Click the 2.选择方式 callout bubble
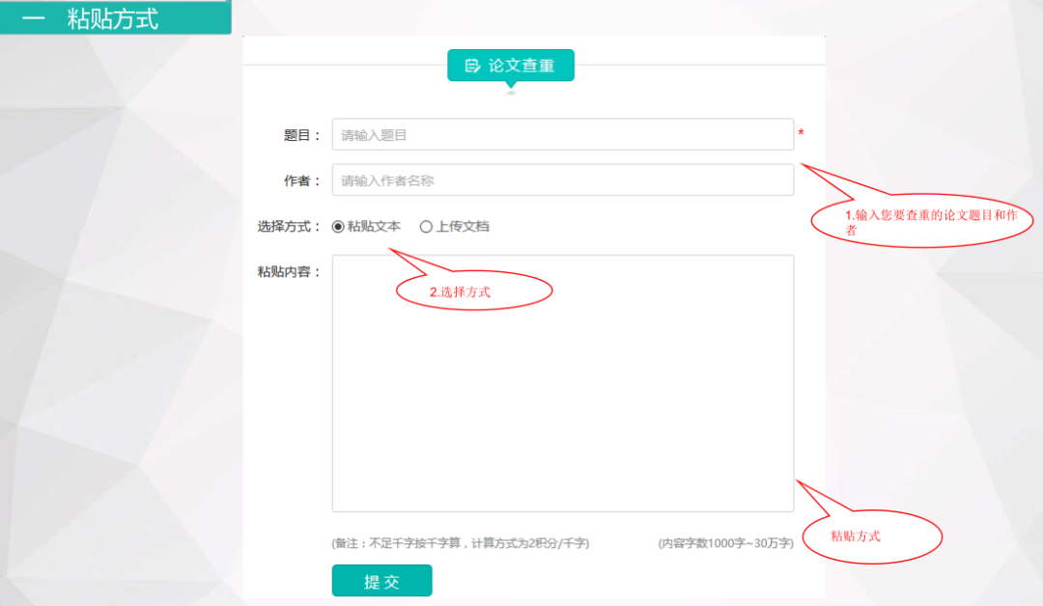The height and width of the screenshot is (606, 1043). [473, 291]
